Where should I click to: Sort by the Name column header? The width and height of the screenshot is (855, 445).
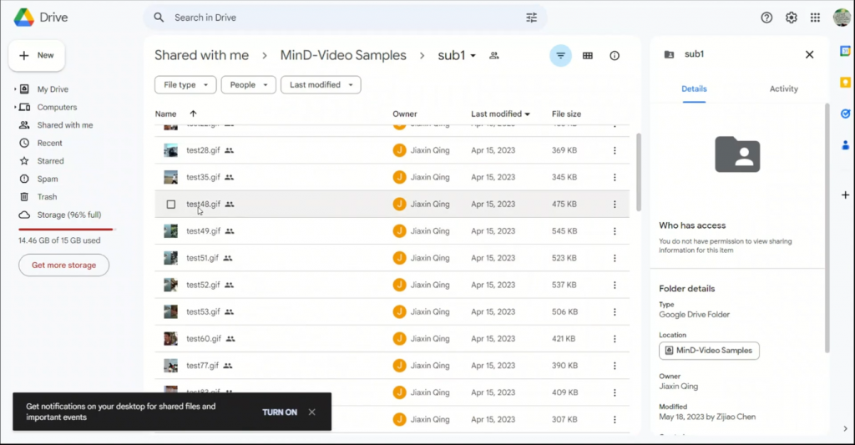[x=166, y=114]
